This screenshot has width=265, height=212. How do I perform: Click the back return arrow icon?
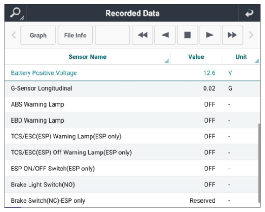click(x=249, y=13)
